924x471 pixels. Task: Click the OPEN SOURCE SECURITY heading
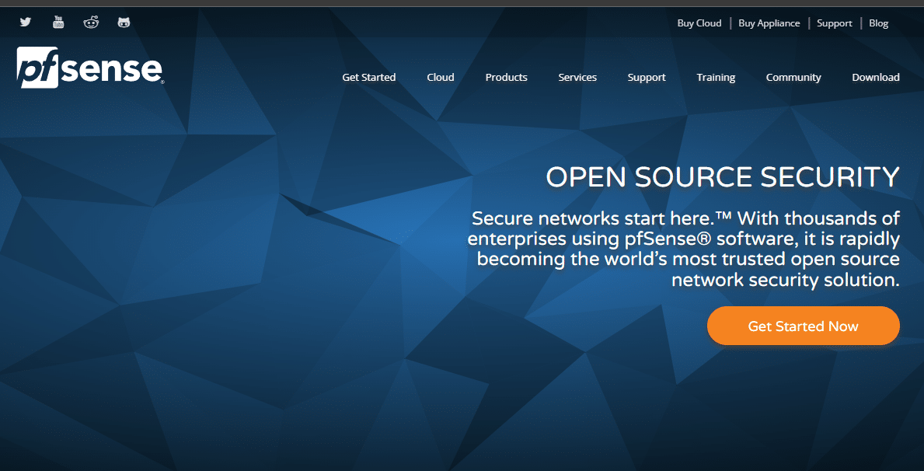722,177
